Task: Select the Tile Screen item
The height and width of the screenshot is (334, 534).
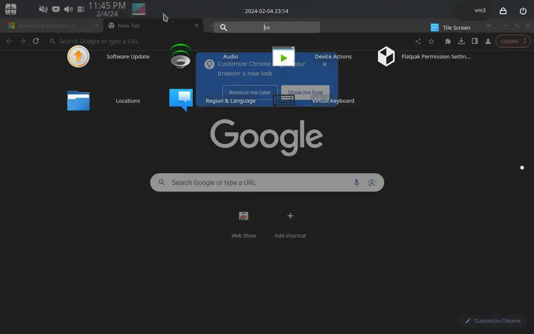Action: (451, 28)
